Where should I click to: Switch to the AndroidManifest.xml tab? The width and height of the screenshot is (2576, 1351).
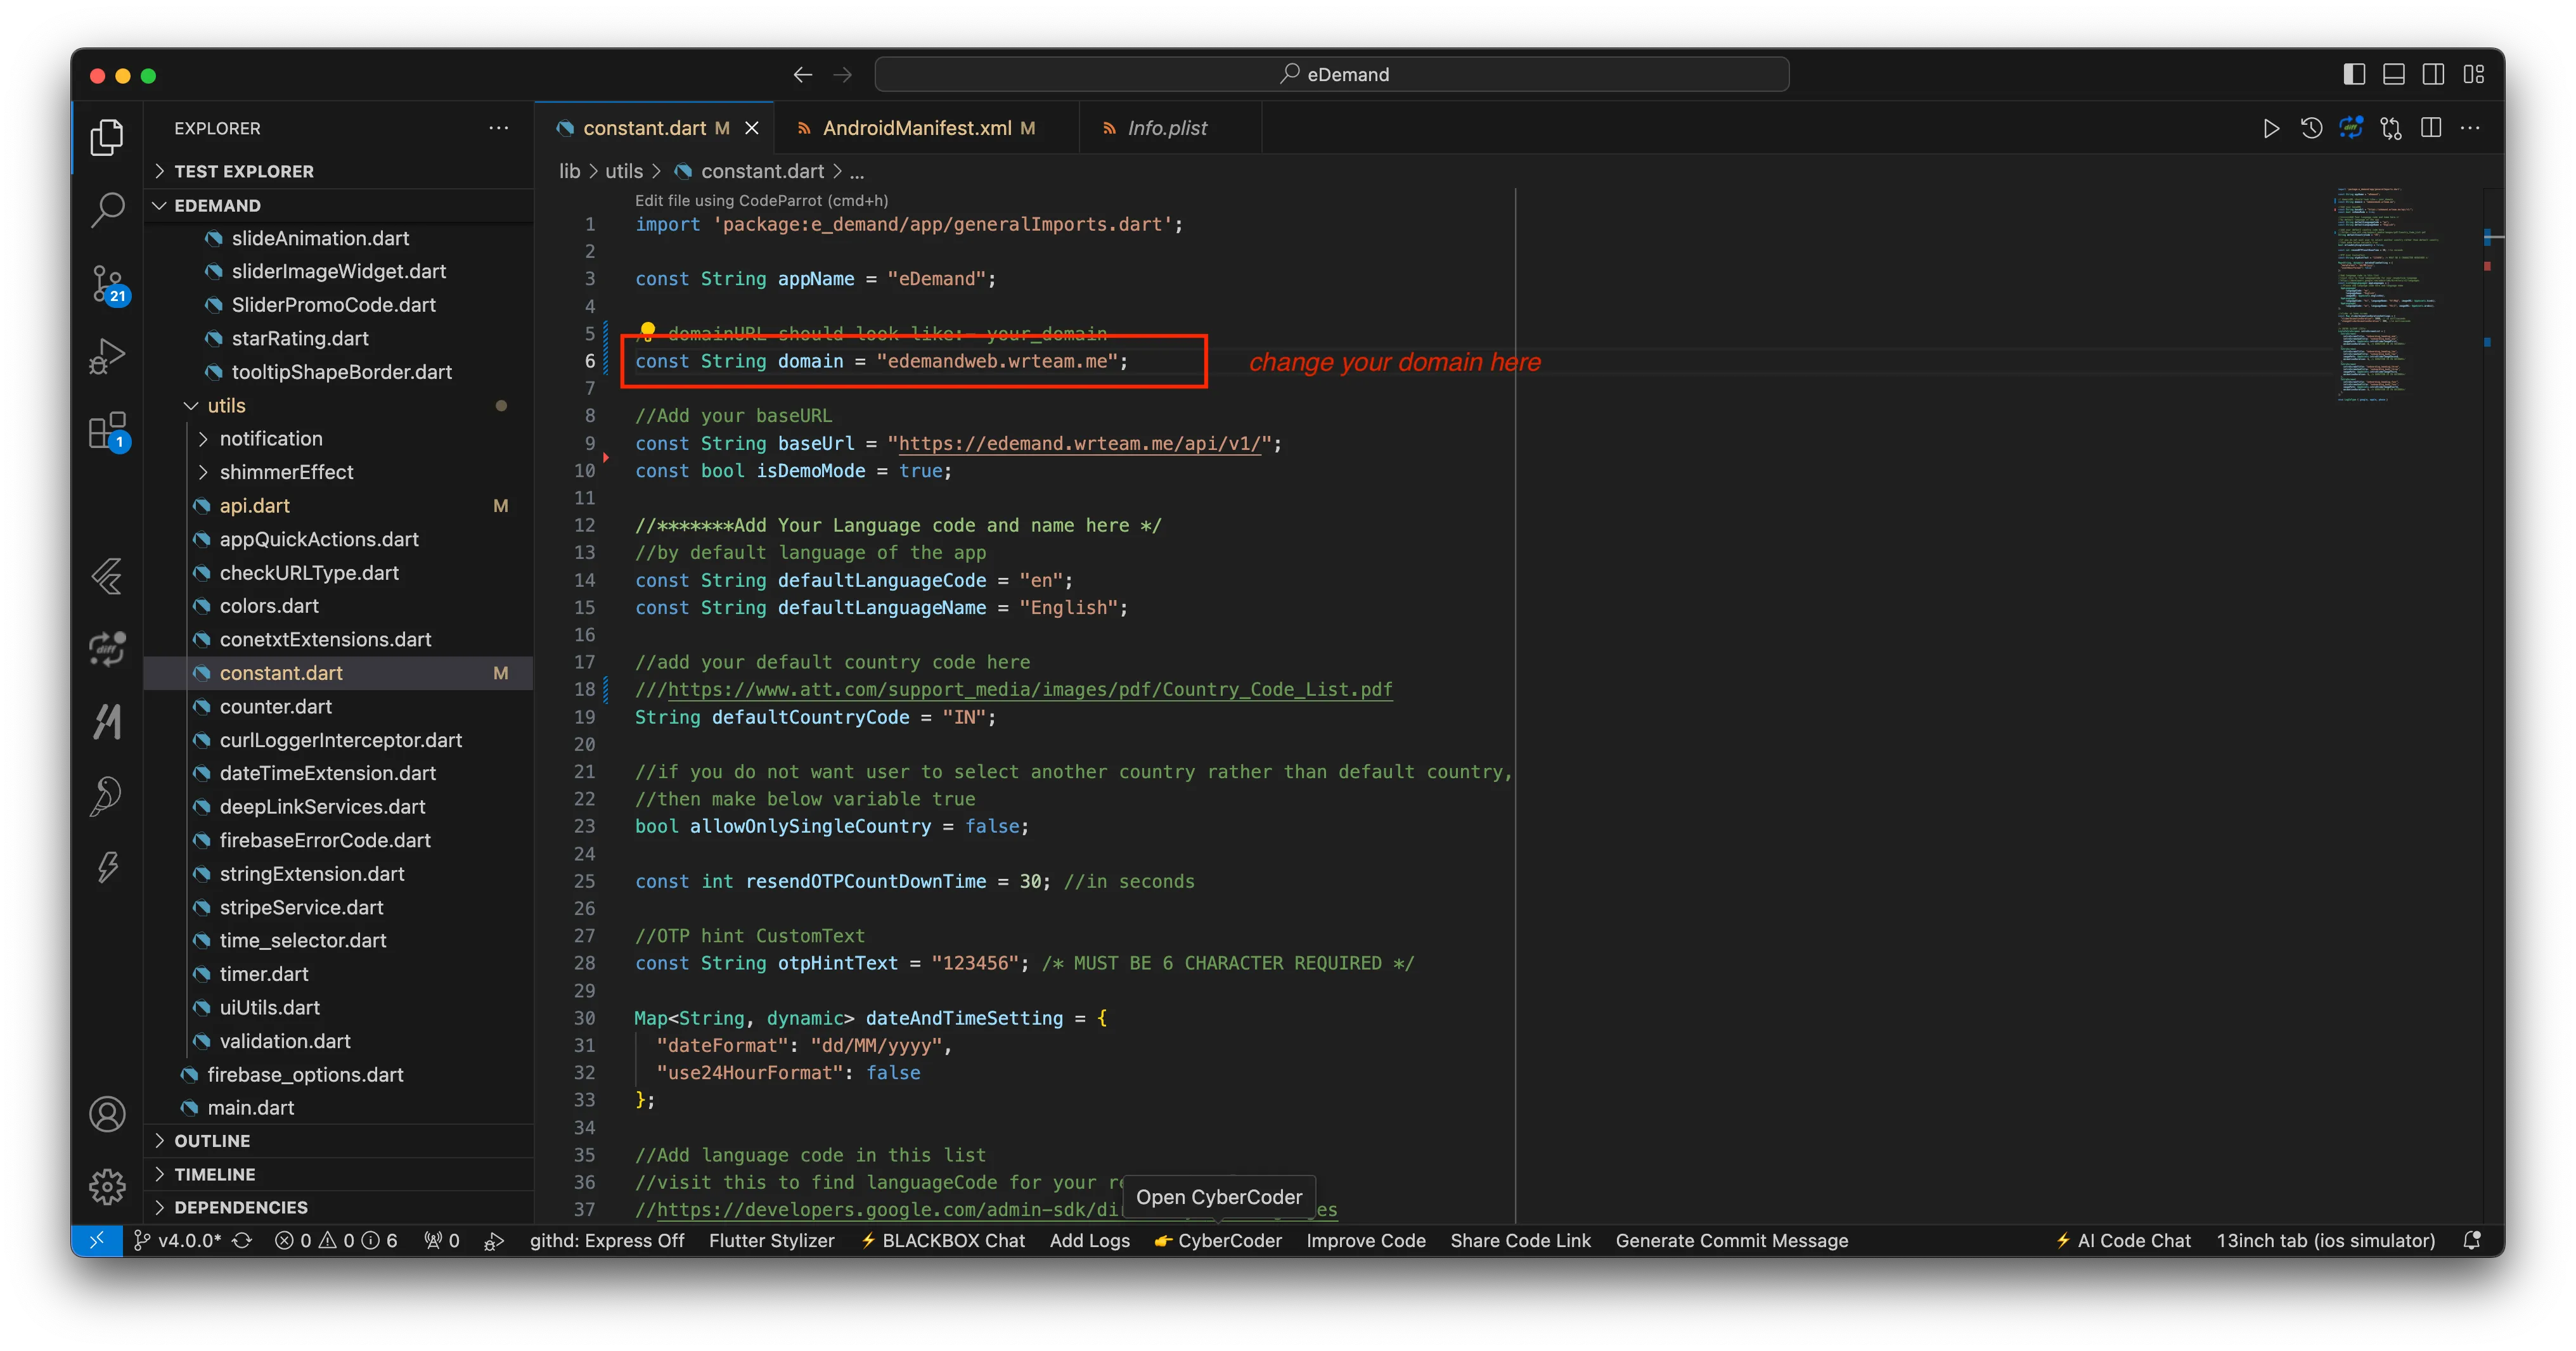927,128
